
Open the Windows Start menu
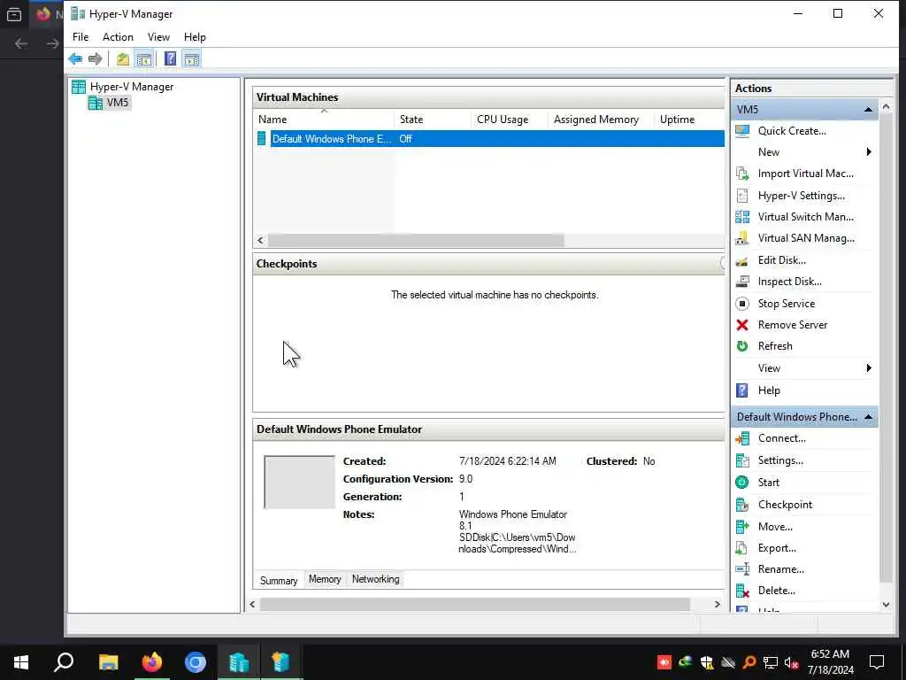(x=21, y=662)
